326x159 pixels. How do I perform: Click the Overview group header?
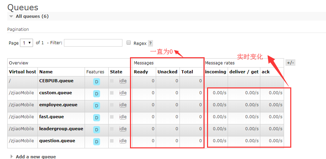click(x=19, y=63)
